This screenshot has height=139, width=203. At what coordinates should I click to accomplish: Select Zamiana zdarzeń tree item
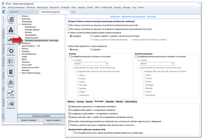[x=32, y=30]
